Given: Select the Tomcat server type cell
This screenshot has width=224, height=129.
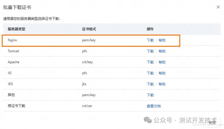Looking at the screenshot, I should click(x=13, y=51).
